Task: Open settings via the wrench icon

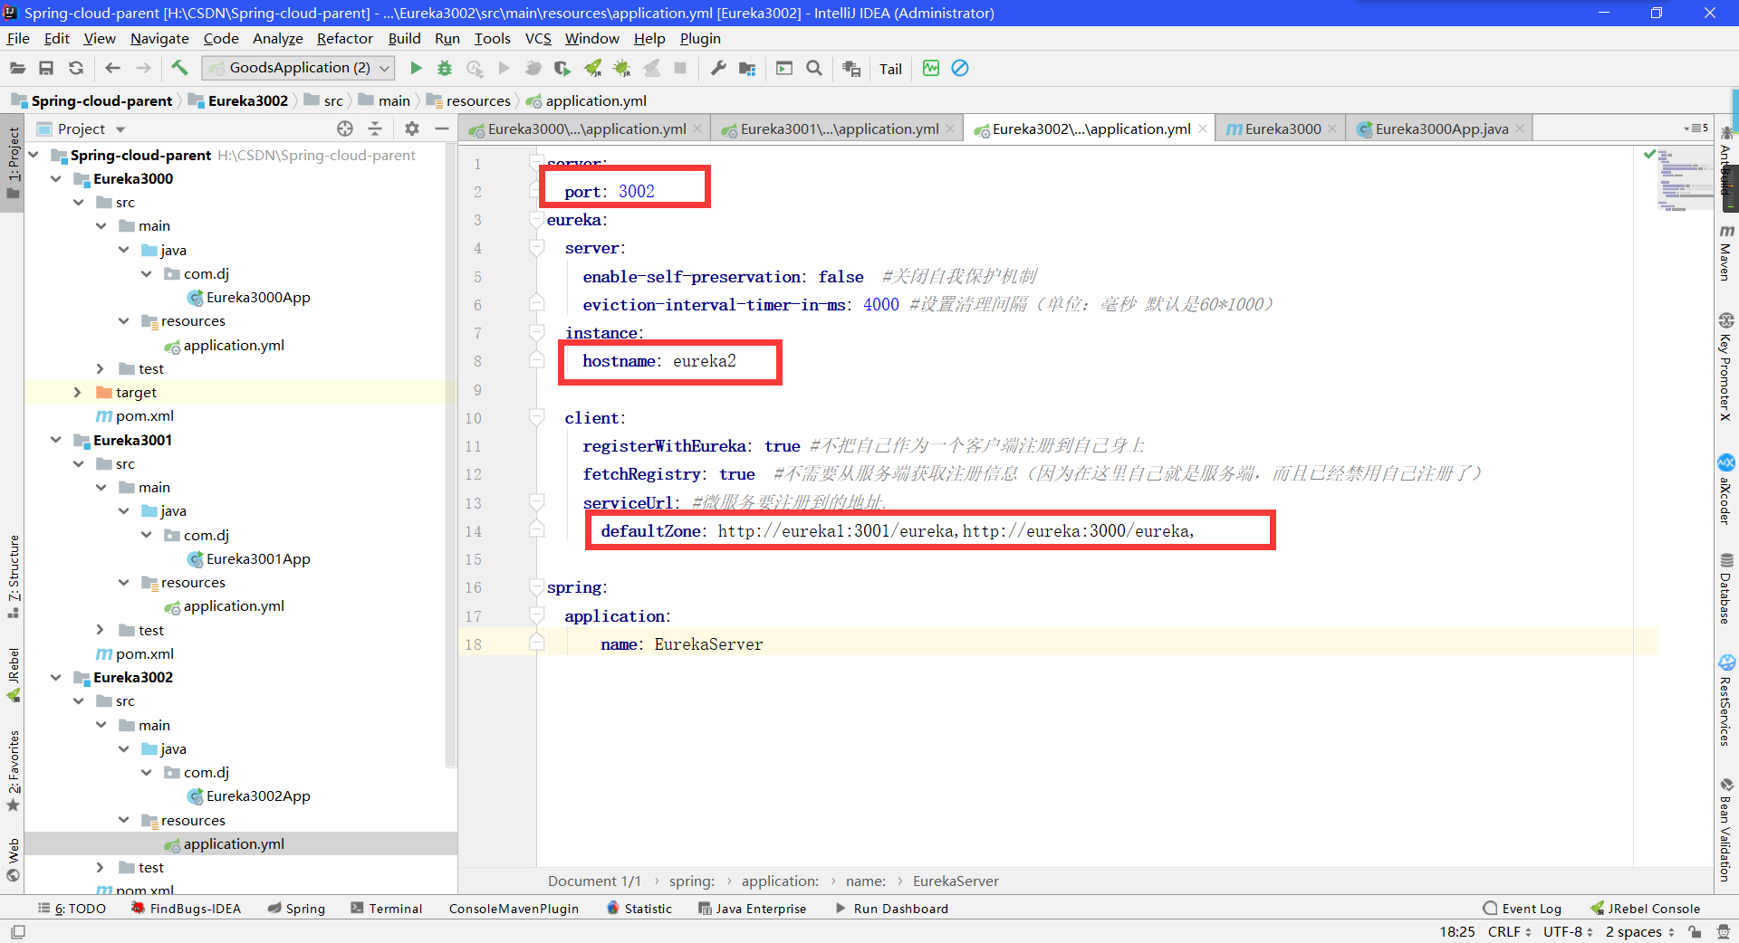Action: pyautogui.click(x=718, y=68)
